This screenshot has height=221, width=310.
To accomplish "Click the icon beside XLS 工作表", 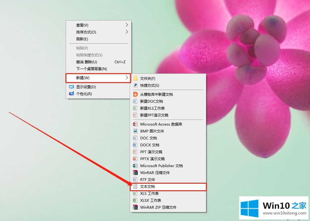I will (135, 193).
